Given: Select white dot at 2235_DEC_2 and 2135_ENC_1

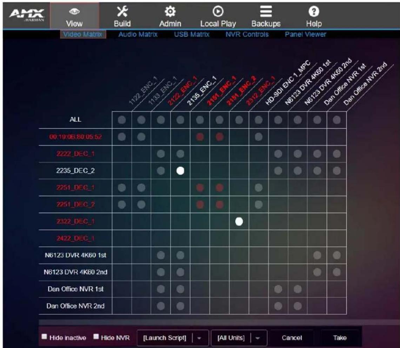Looking at the screenshot, I should coord(180,171).
